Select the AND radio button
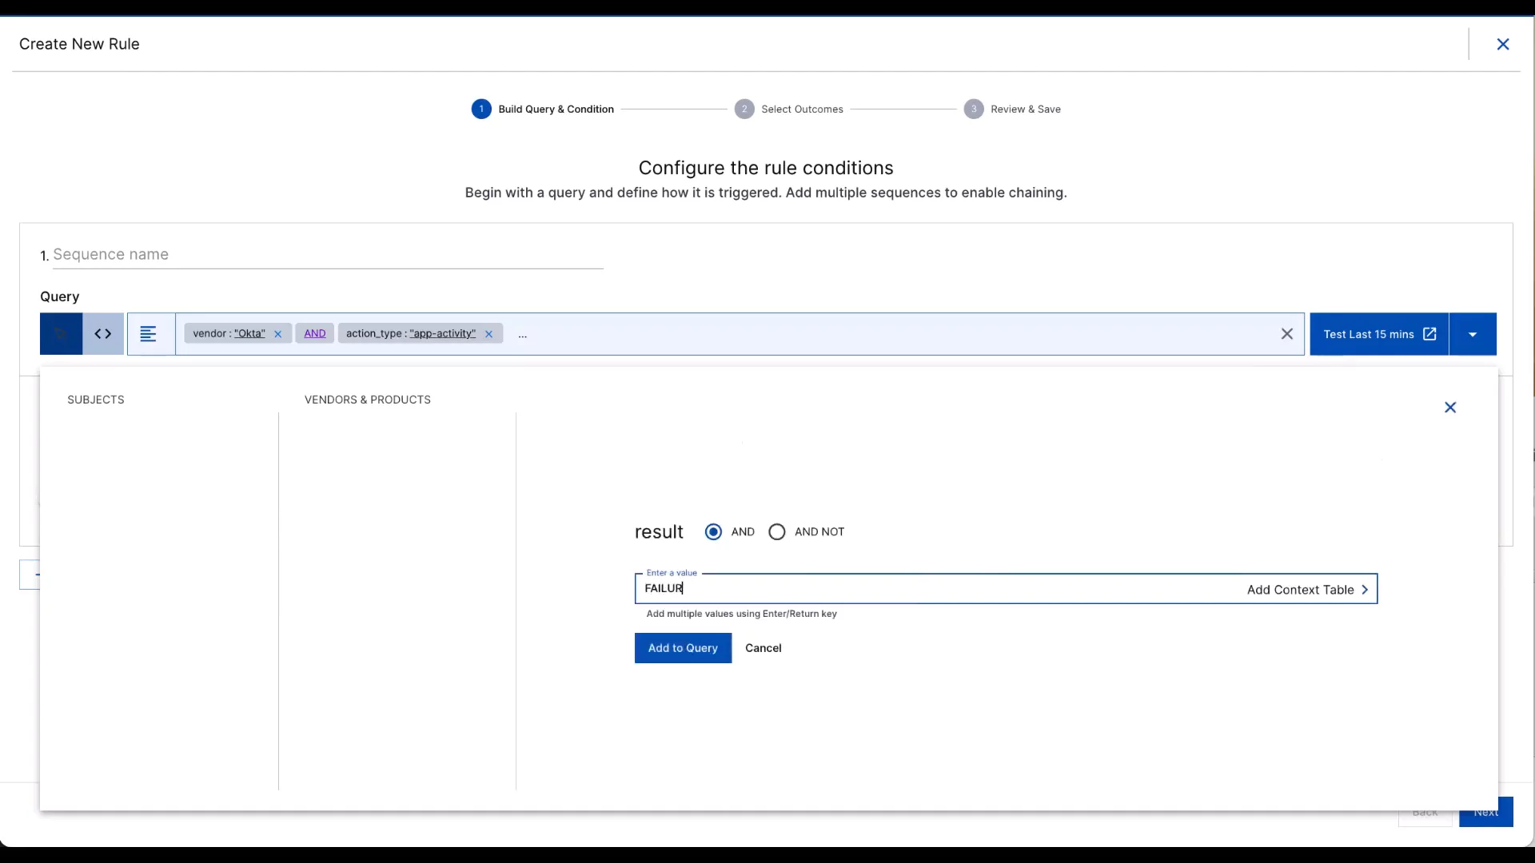Image resolution: width=1535 pixels, height=863 pixels. click(713, 532)
